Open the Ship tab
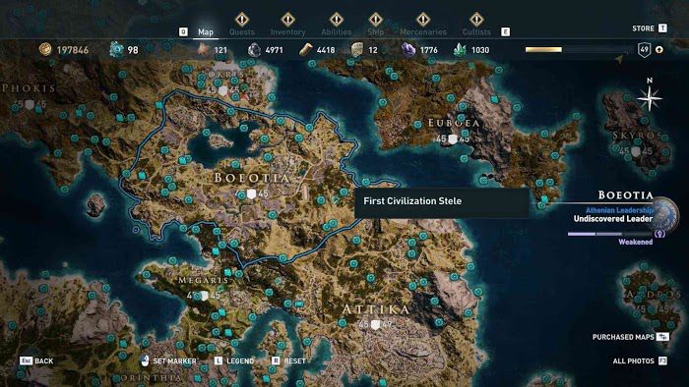Image resolution: width=689 pixels, height=387 pixels. (x=376, y=32)
